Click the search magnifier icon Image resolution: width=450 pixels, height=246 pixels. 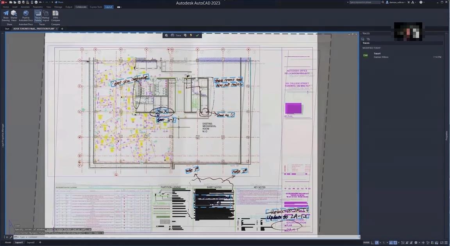[383, 2]
